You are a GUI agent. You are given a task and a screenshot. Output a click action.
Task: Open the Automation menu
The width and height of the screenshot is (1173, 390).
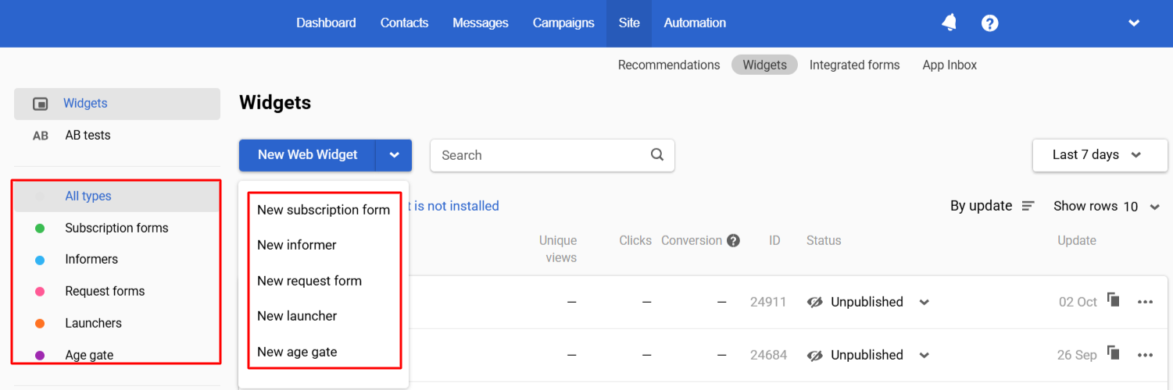(x=695, y=23)
